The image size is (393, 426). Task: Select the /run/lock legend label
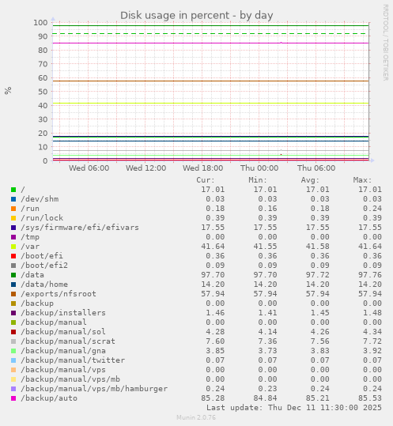42,218
